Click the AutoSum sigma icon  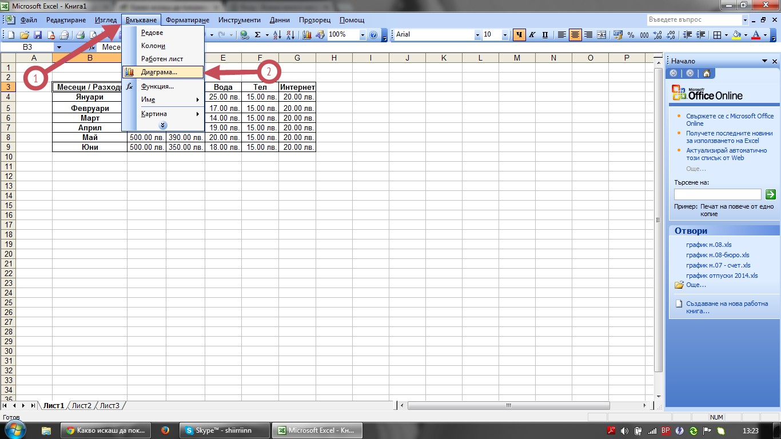click(x=258, y=35)
